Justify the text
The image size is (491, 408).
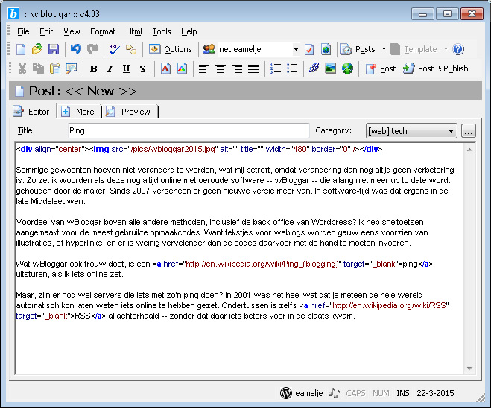(x=253, y=68)
